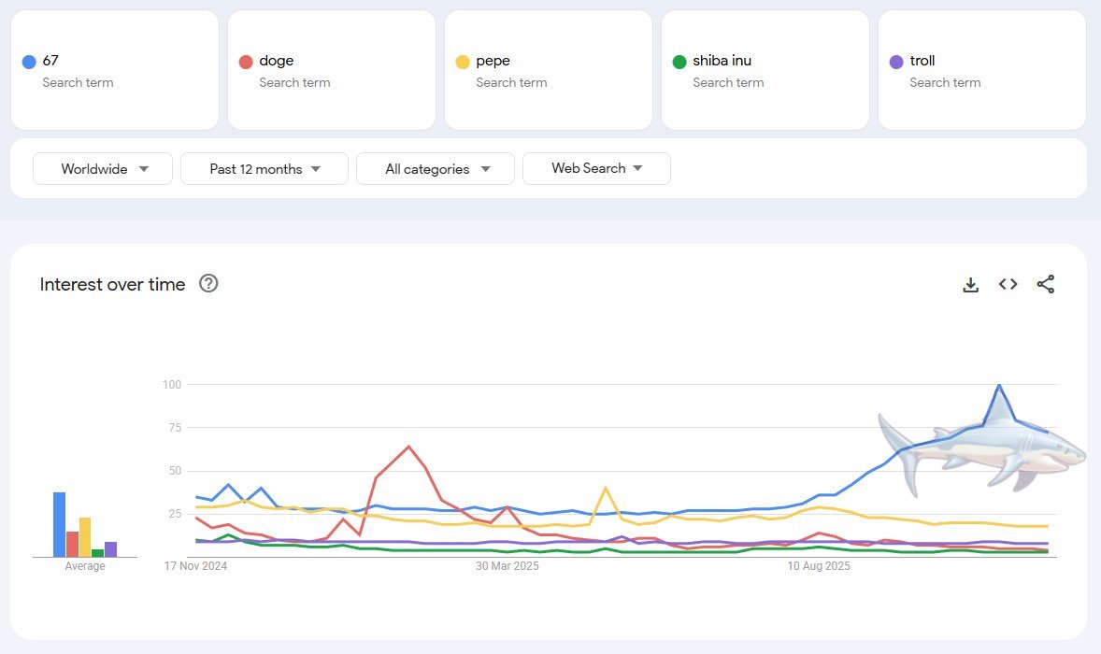Open the embed code view
The image size is (1101, 654).
click(1008, 283)
